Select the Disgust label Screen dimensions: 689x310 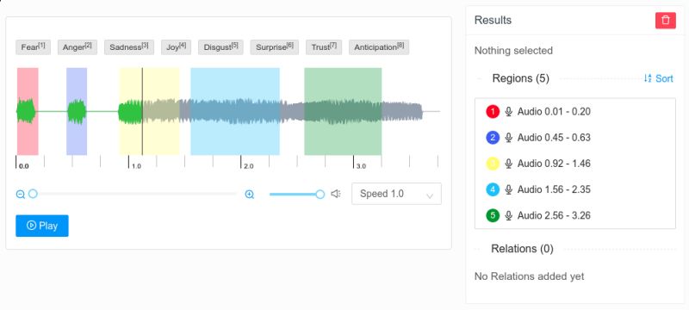(220, 47)
